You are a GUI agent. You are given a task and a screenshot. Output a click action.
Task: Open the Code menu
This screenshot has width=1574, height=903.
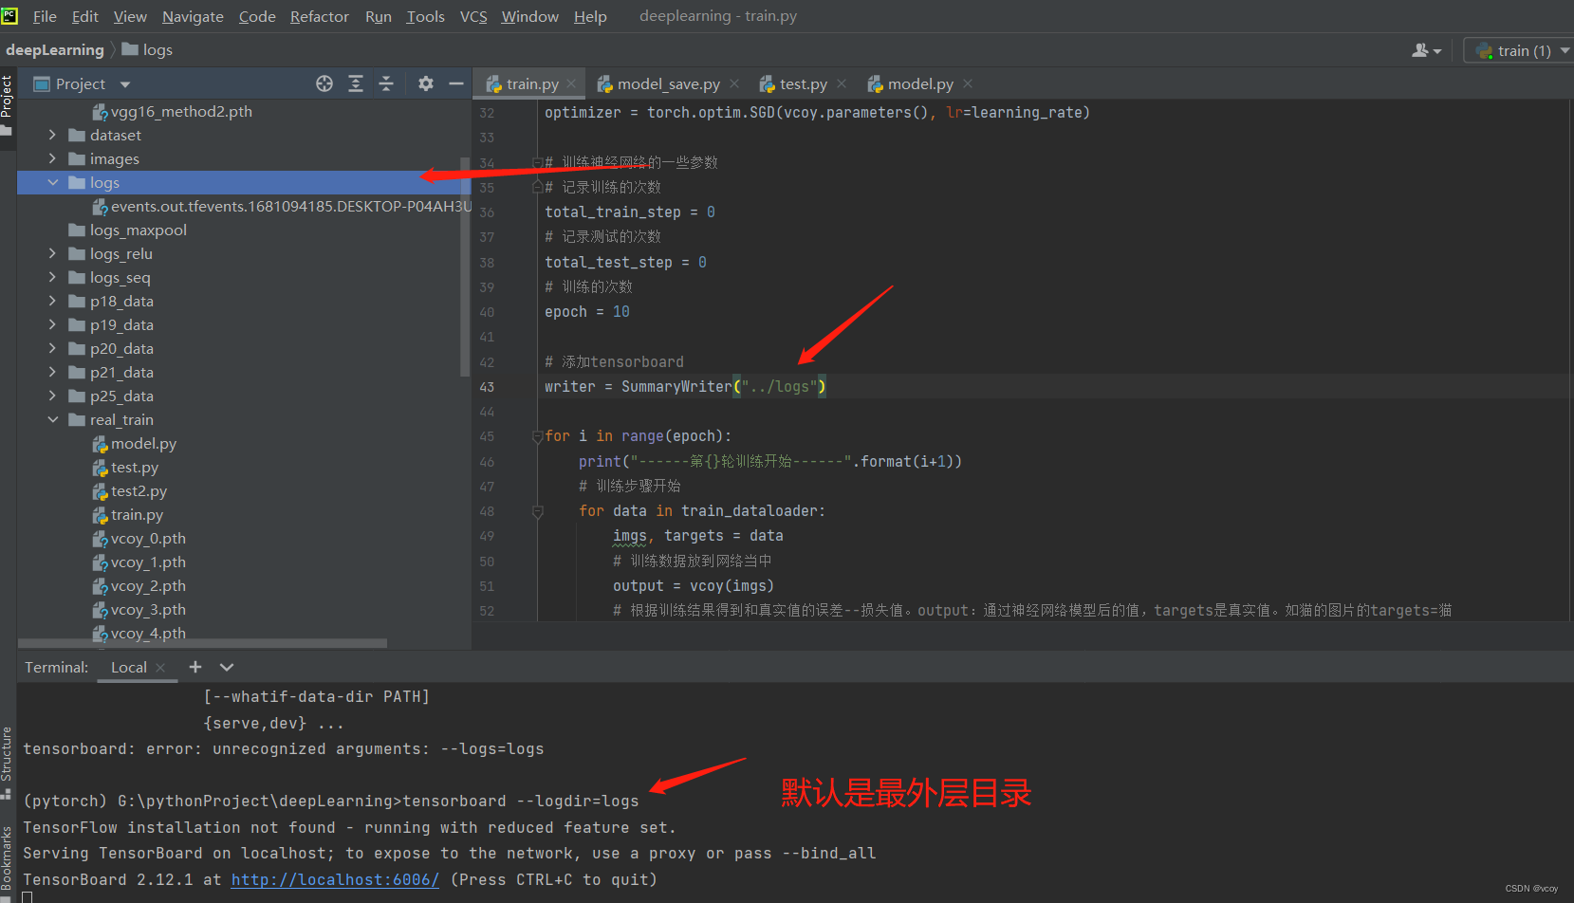click(x=257, y=16)
